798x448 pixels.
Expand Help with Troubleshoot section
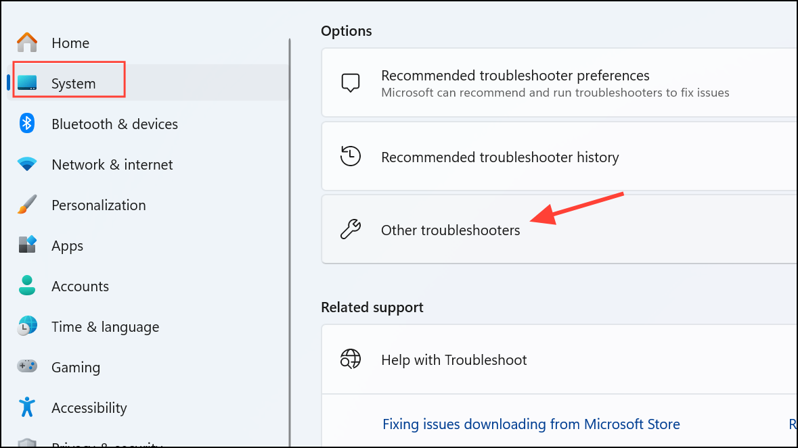pos(559,359)
